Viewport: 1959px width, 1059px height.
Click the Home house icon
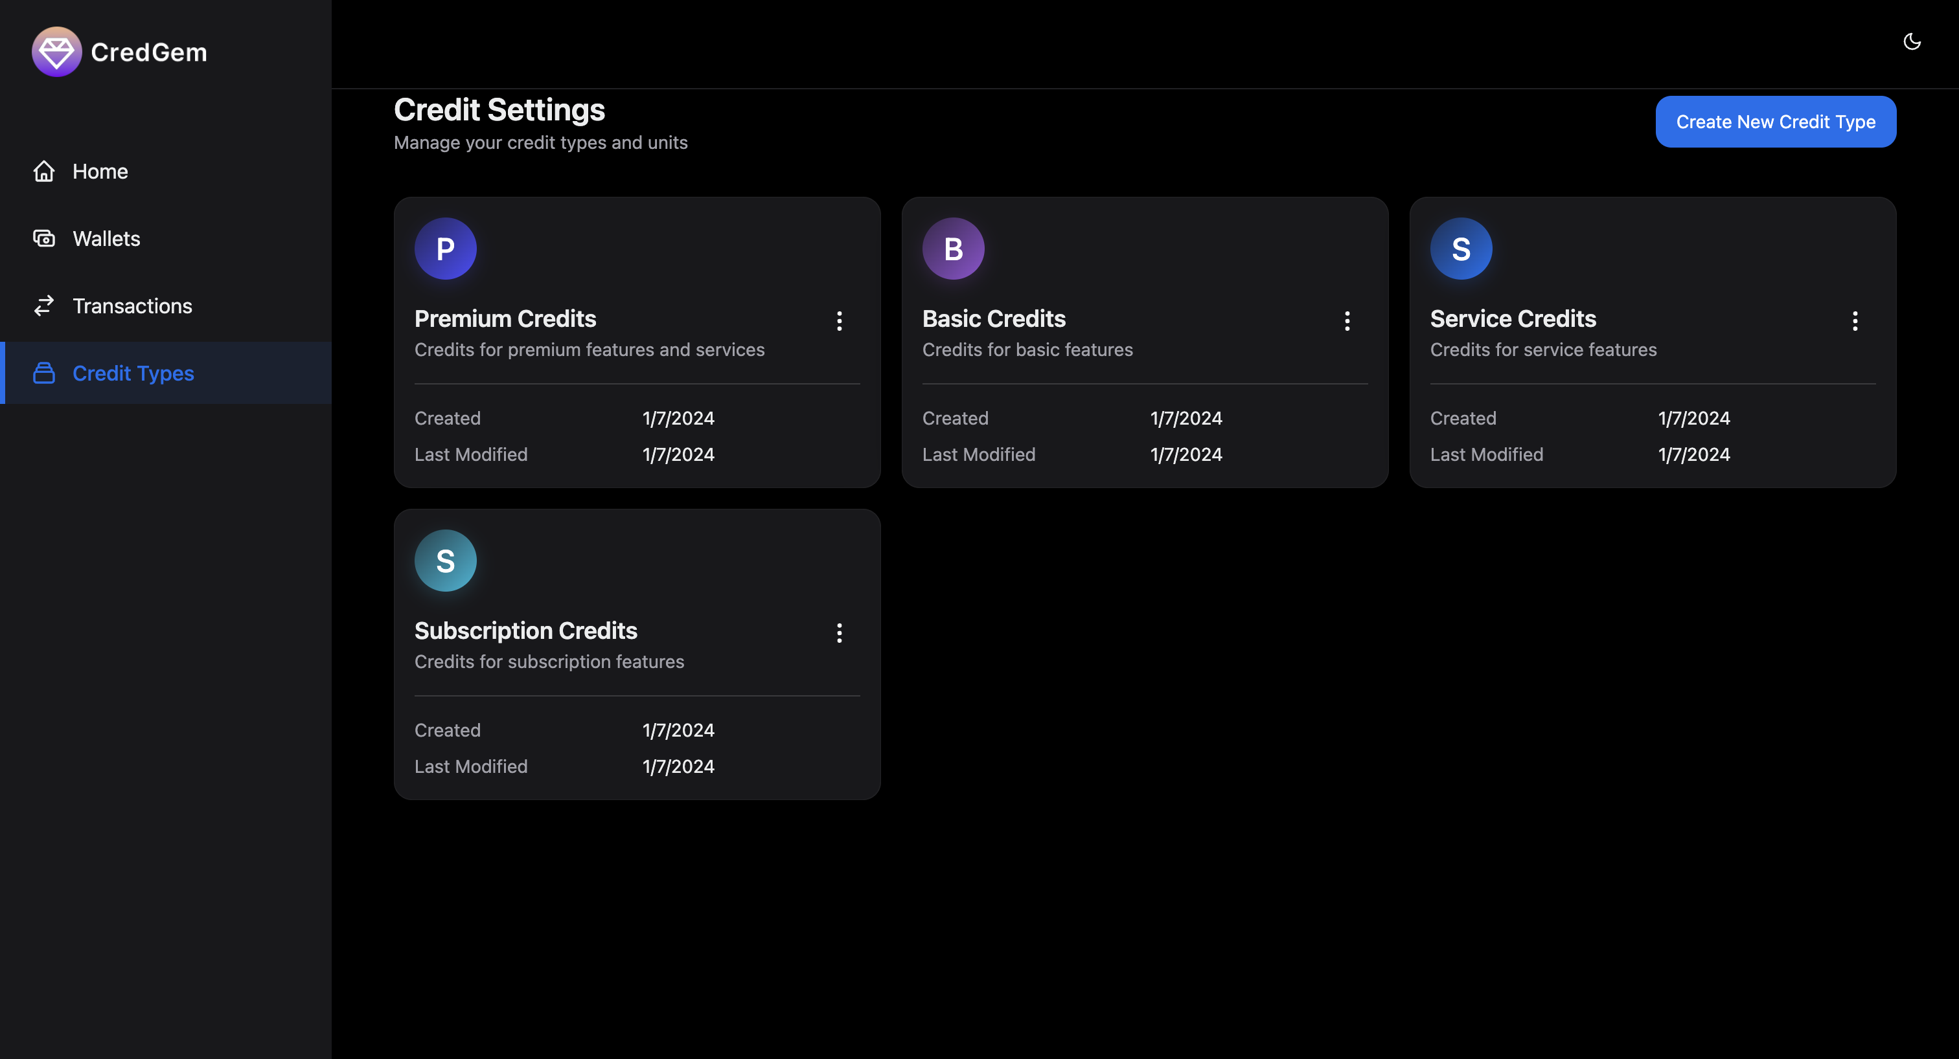44,171
